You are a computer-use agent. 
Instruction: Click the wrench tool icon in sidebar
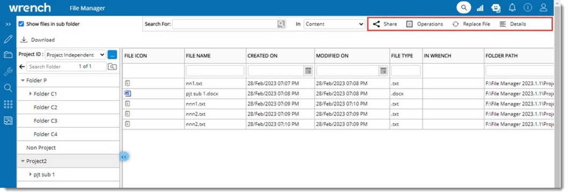tap(8, 71)
